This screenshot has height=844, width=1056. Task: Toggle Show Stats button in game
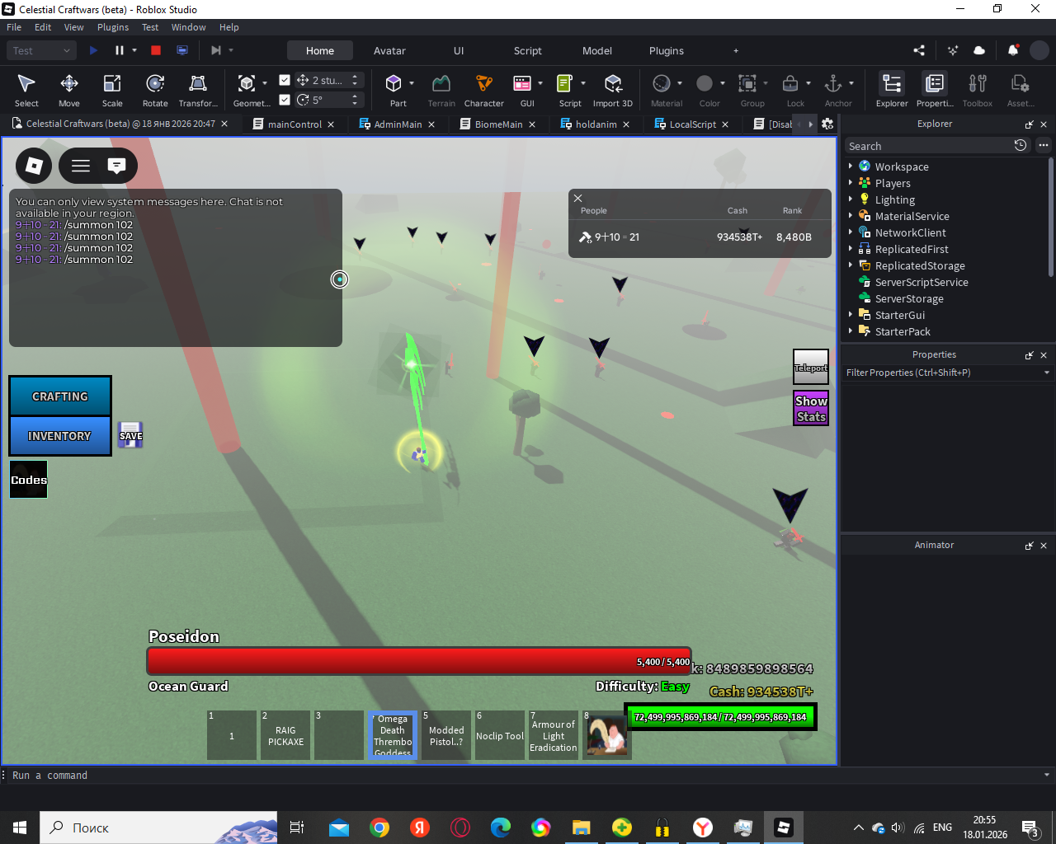(x=811, y=409)
